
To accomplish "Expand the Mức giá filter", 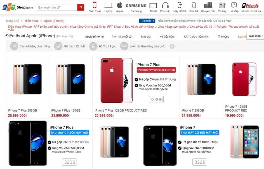I will tap(146, 37).
